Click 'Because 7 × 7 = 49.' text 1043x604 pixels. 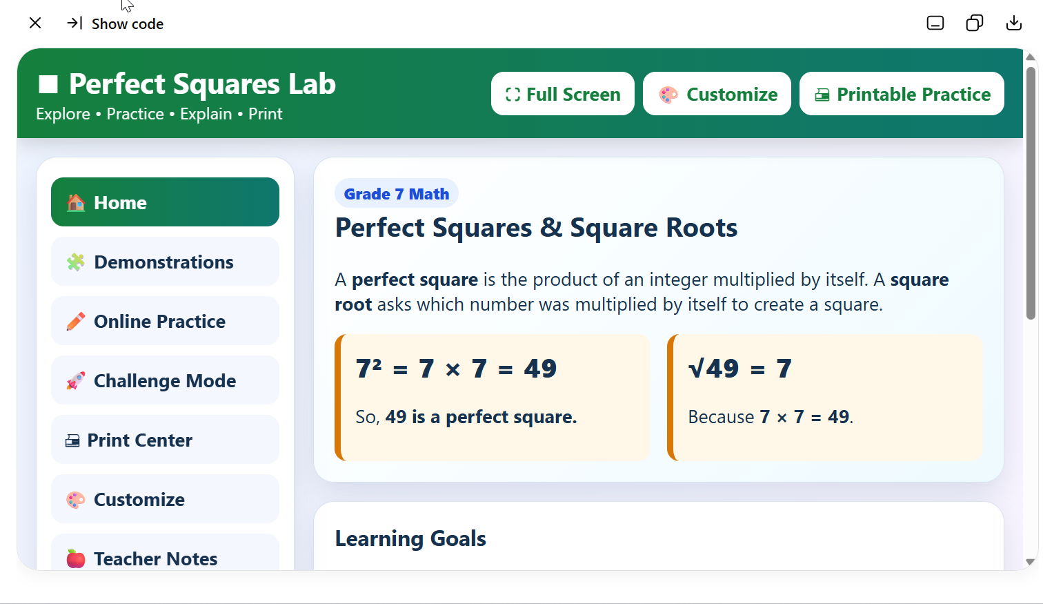pos(771,417)
